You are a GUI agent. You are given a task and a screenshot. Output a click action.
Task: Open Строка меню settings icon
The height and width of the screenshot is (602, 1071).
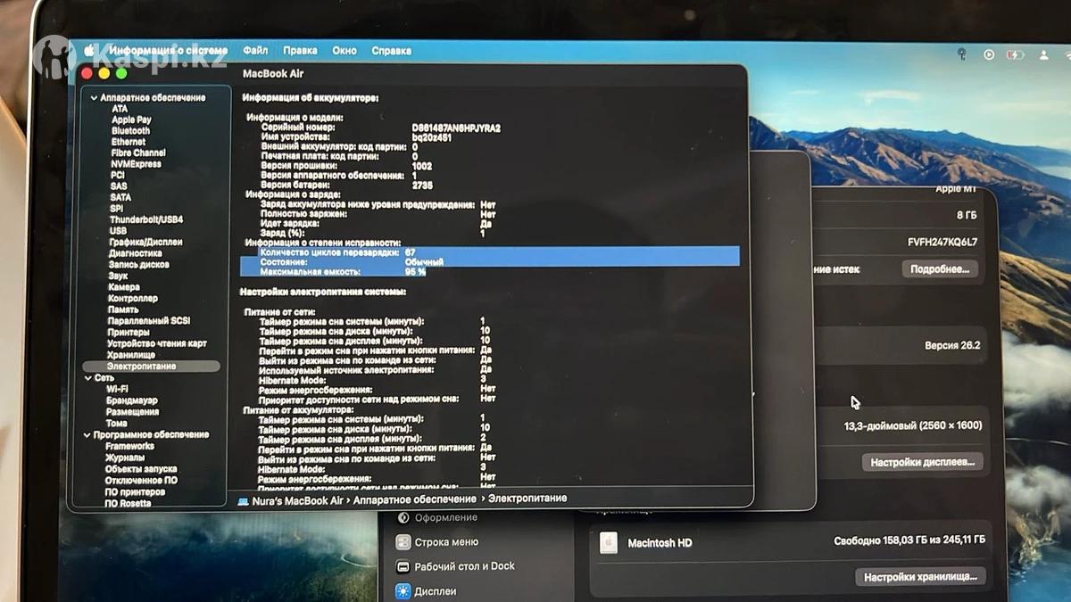pos(403,542)
